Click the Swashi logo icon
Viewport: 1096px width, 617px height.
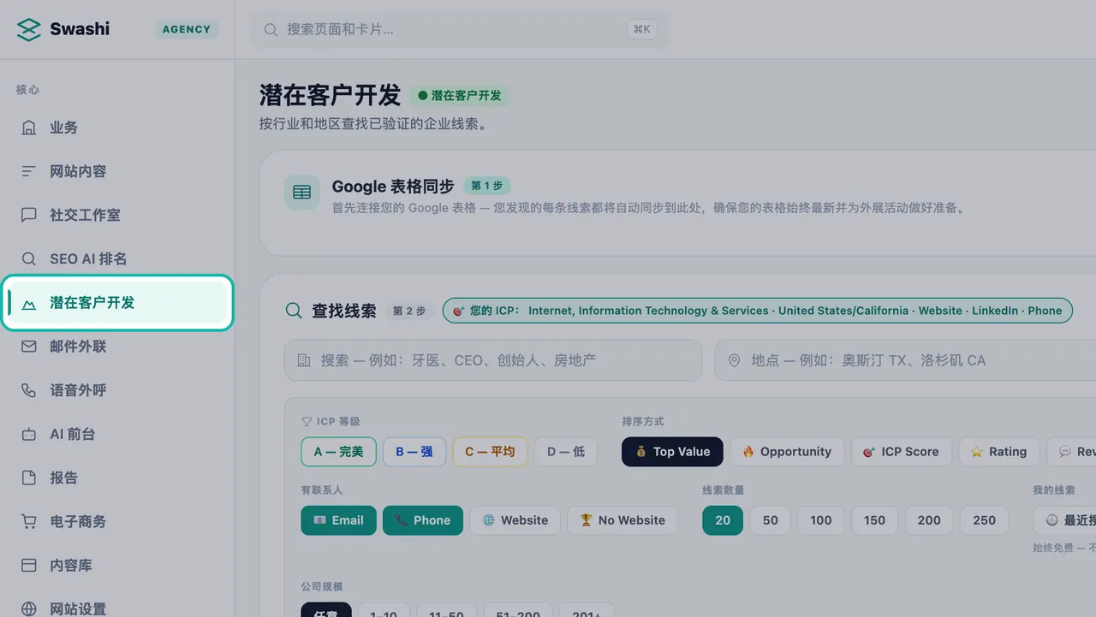click(29, 29)
